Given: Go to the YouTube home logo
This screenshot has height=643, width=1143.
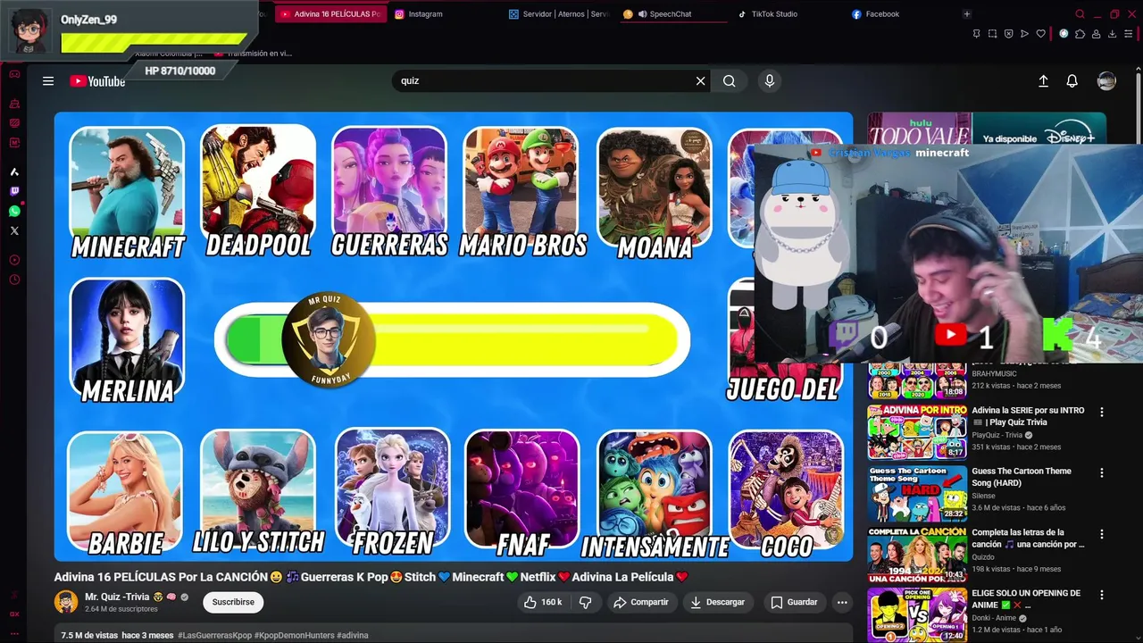Looking at the screenshot, I should pos(97,81).
